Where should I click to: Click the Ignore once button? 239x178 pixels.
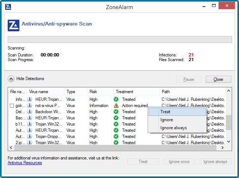[x=179, y=162]
